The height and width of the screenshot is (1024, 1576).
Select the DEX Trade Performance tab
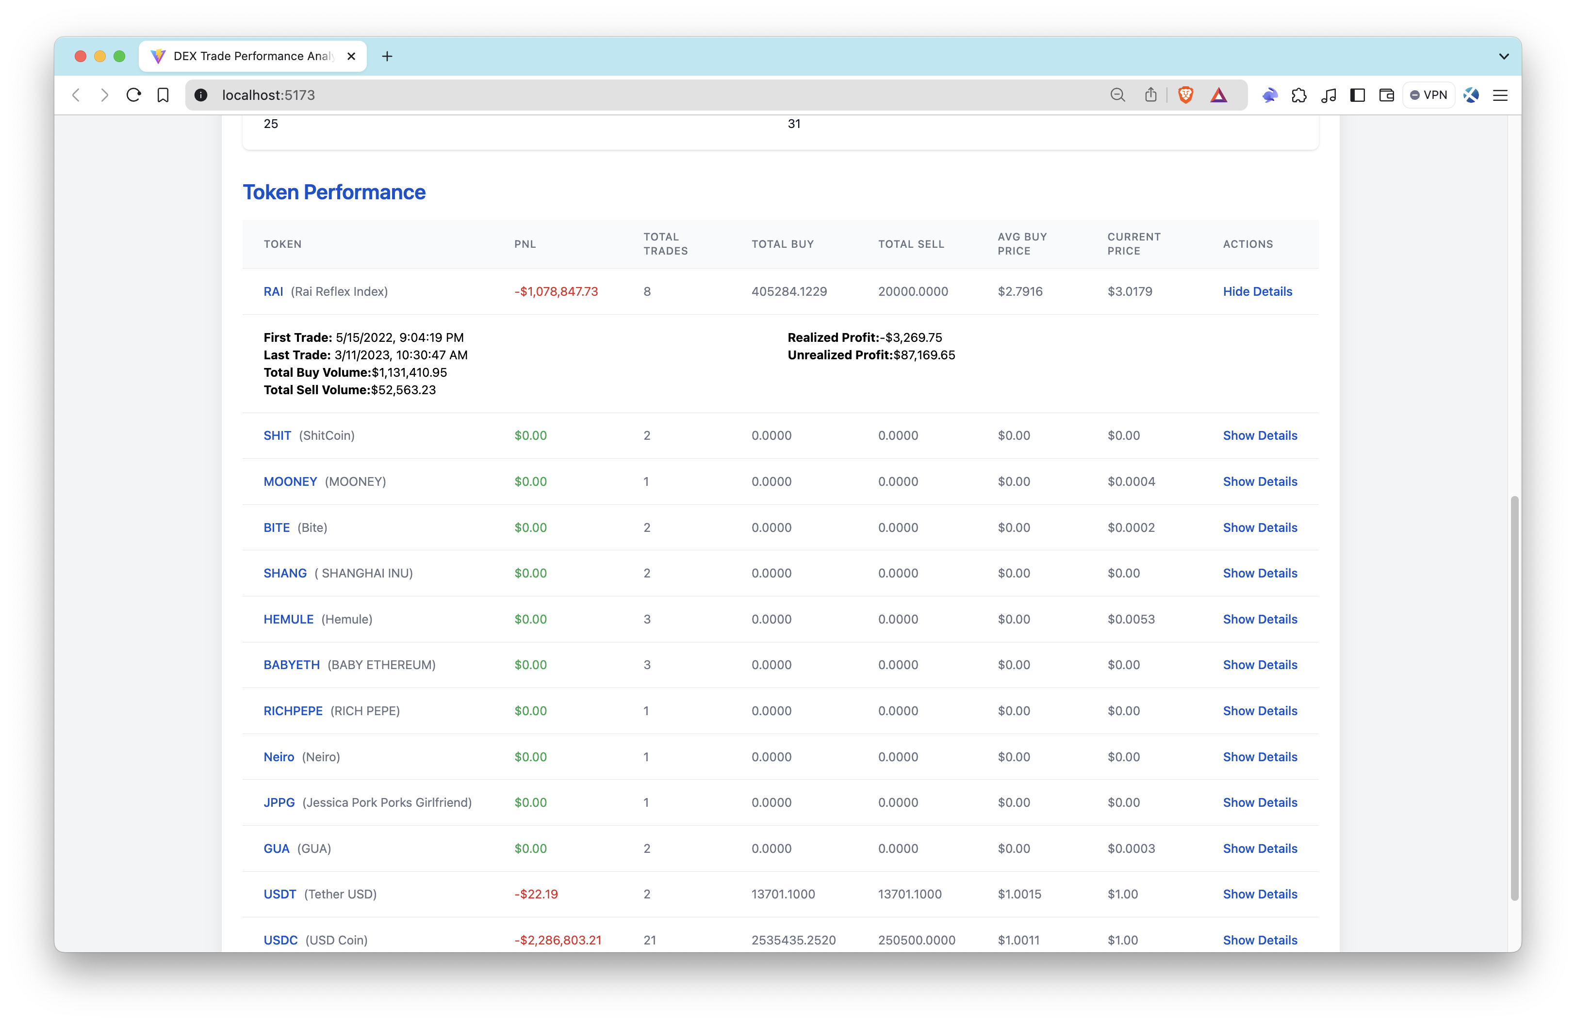coord(252,56)
